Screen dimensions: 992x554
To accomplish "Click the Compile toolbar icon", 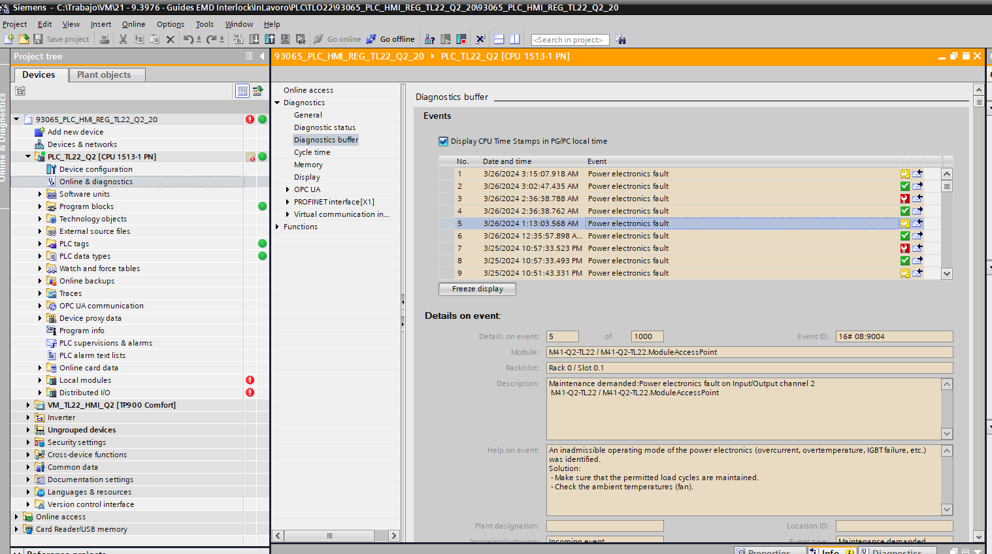I will tap(239, 39).
